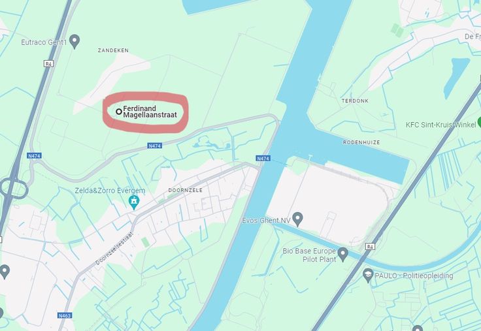Click the Ferdinand Magellaanstraat circle marker
Image resolution: width=481 pixels, height=331 pixels.
(x=119, y=112)
